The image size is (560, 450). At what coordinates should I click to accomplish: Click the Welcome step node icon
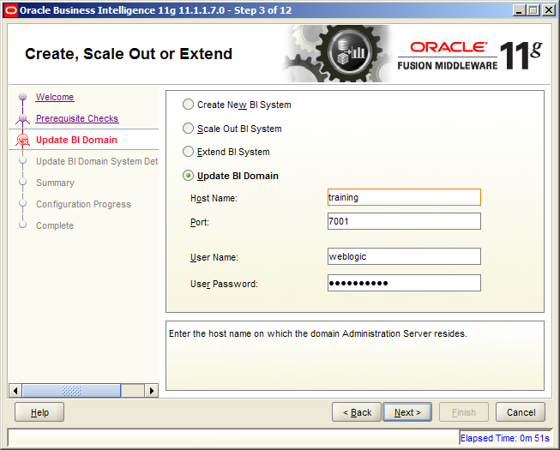click(23, 98)
